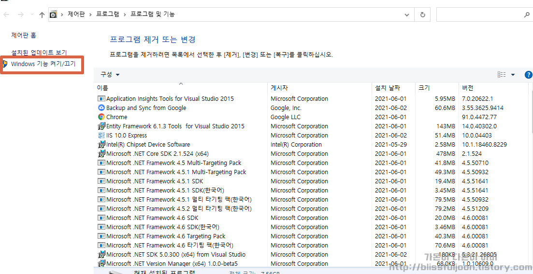The width and height of the screenshot is (533, 274).
Task: Sort by the 버전 column header
Action: tap(493, 88)
